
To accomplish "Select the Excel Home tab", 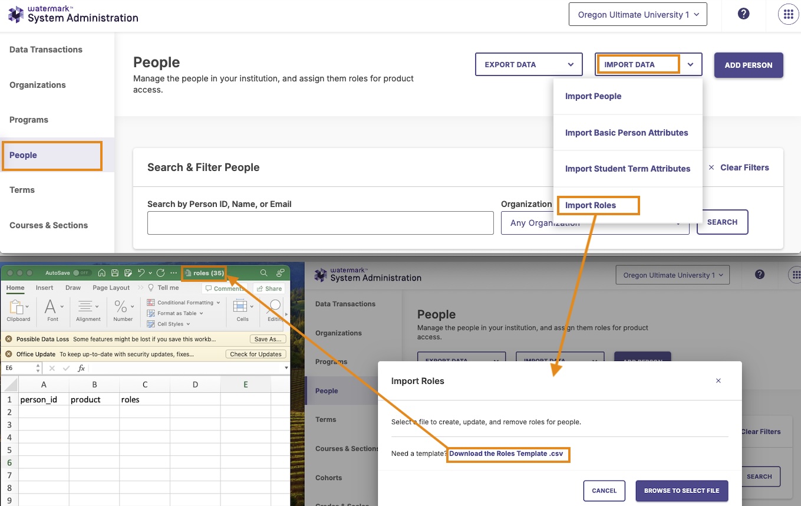I will coord(15,288).
